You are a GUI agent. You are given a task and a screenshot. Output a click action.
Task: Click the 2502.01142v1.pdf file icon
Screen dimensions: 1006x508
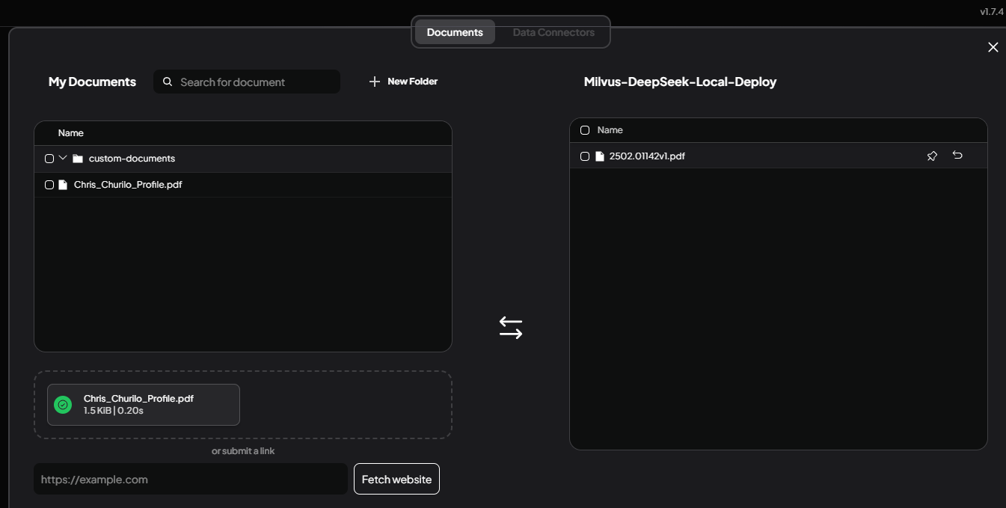pos(599,156)
